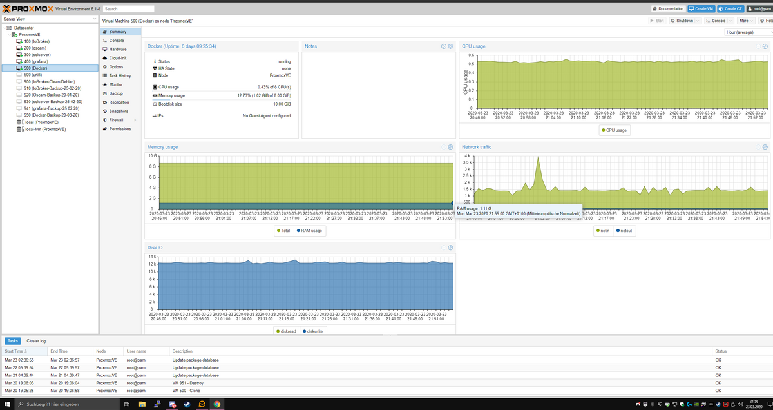The image size is (773, 410).
Task: Open the Shutdown button's dropdown arrow
Action: click(698, 21)
